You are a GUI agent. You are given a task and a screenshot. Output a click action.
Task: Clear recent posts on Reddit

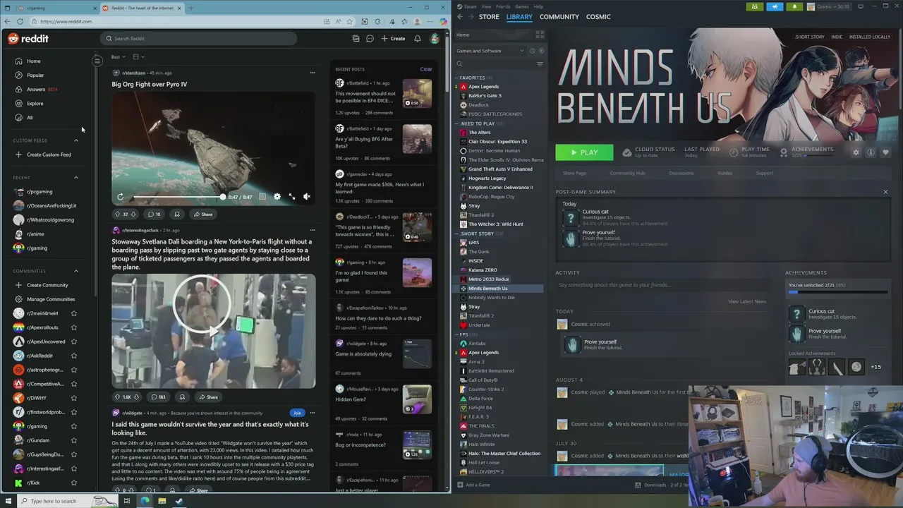click(x=426, y=69)
